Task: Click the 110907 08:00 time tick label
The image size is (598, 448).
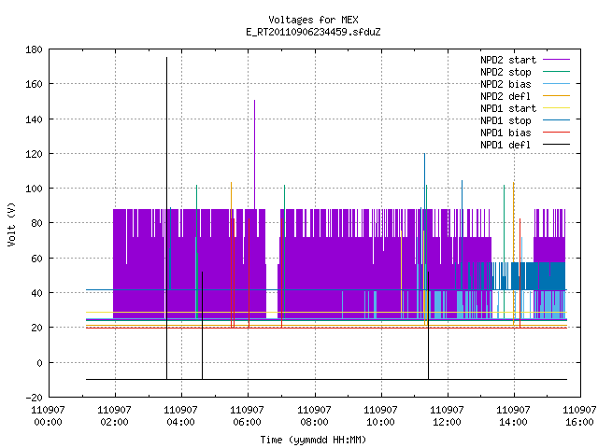Action: click(314, 415)
